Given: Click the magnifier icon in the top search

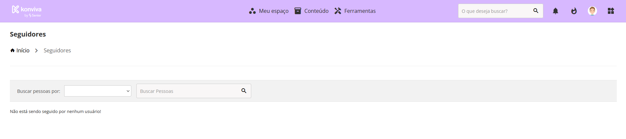Looking at the screenshot, I should click(536, 11).
